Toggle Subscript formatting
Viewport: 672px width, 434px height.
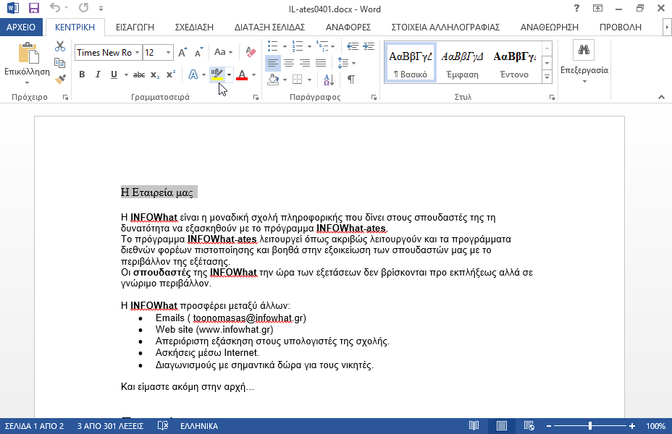155,75
